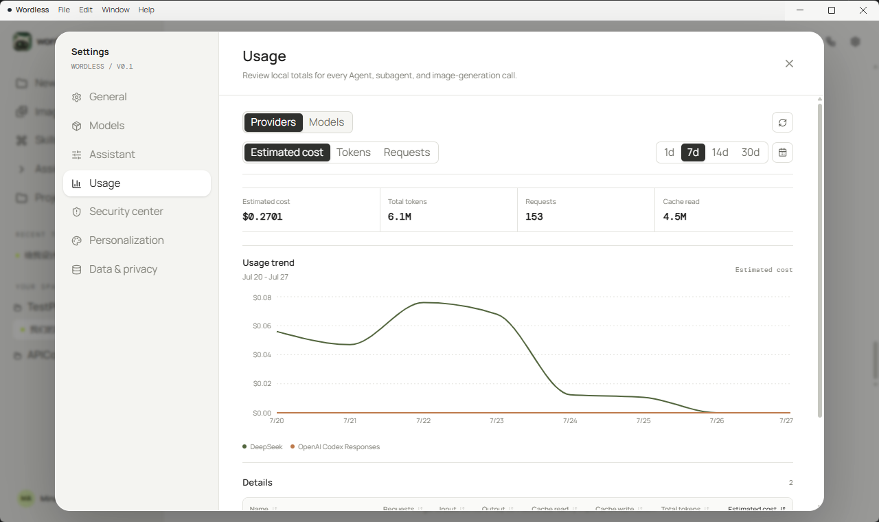Switch metric to Tokens
The width and height of the screenshot is (879, 522).
[x=354, y=152]
